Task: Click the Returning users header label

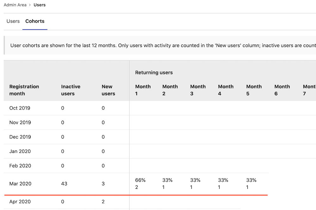Action: coord(154,73)
